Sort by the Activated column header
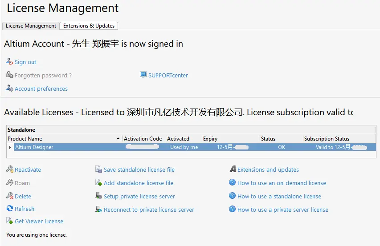 (184, 139)
